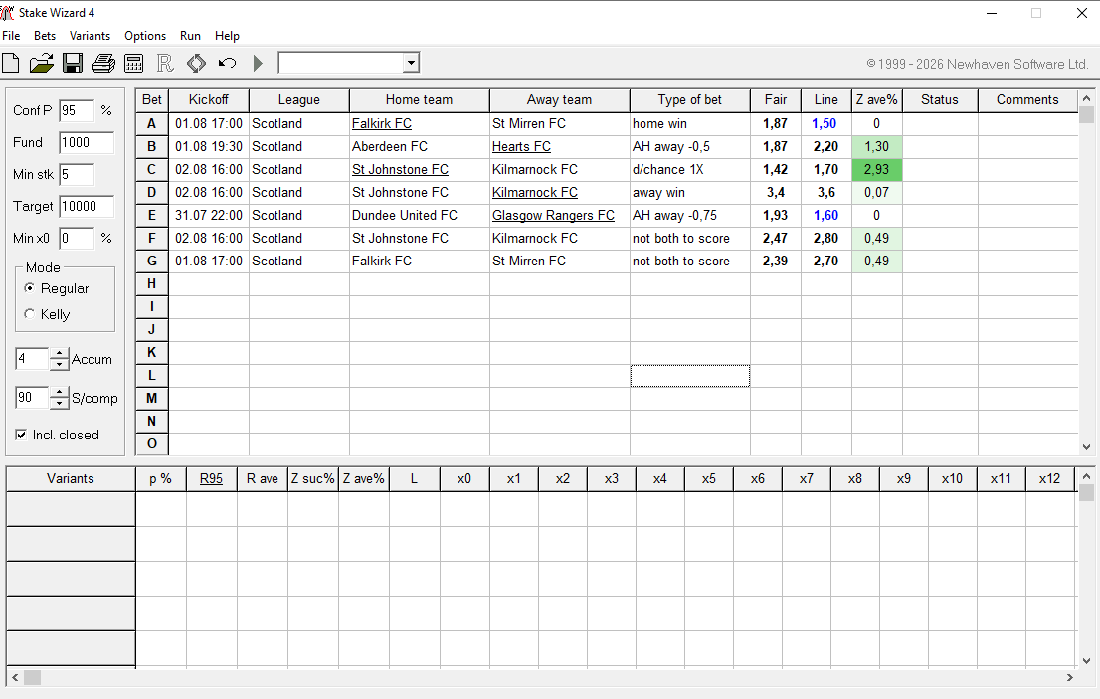Select bet row header A
1100x699 pixels.
click(151, 124)
